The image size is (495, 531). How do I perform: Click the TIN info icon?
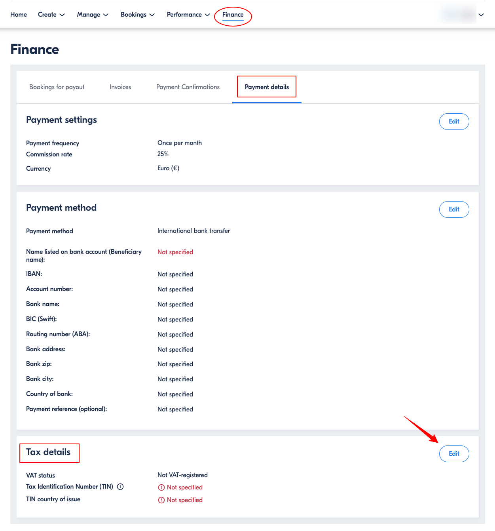click(x=120, y=487)
